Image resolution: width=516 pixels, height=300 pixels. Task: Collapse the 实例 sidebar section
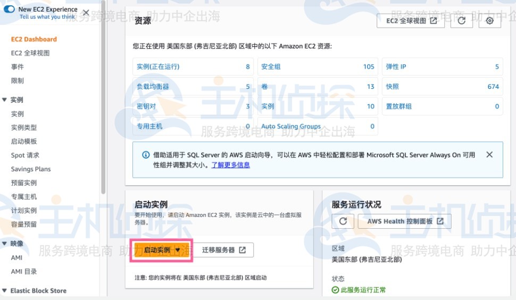[x=4, y=99]
